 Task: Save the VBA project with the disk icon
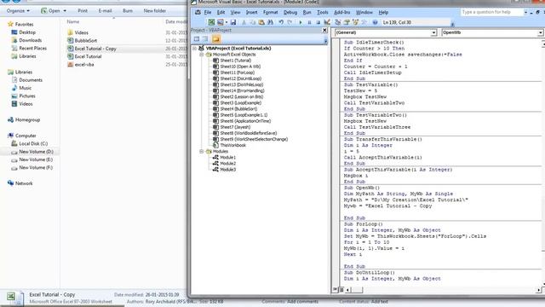(x=233, y=22)
